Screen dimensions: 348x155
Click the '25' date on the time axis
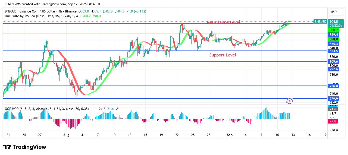(193, 135)
